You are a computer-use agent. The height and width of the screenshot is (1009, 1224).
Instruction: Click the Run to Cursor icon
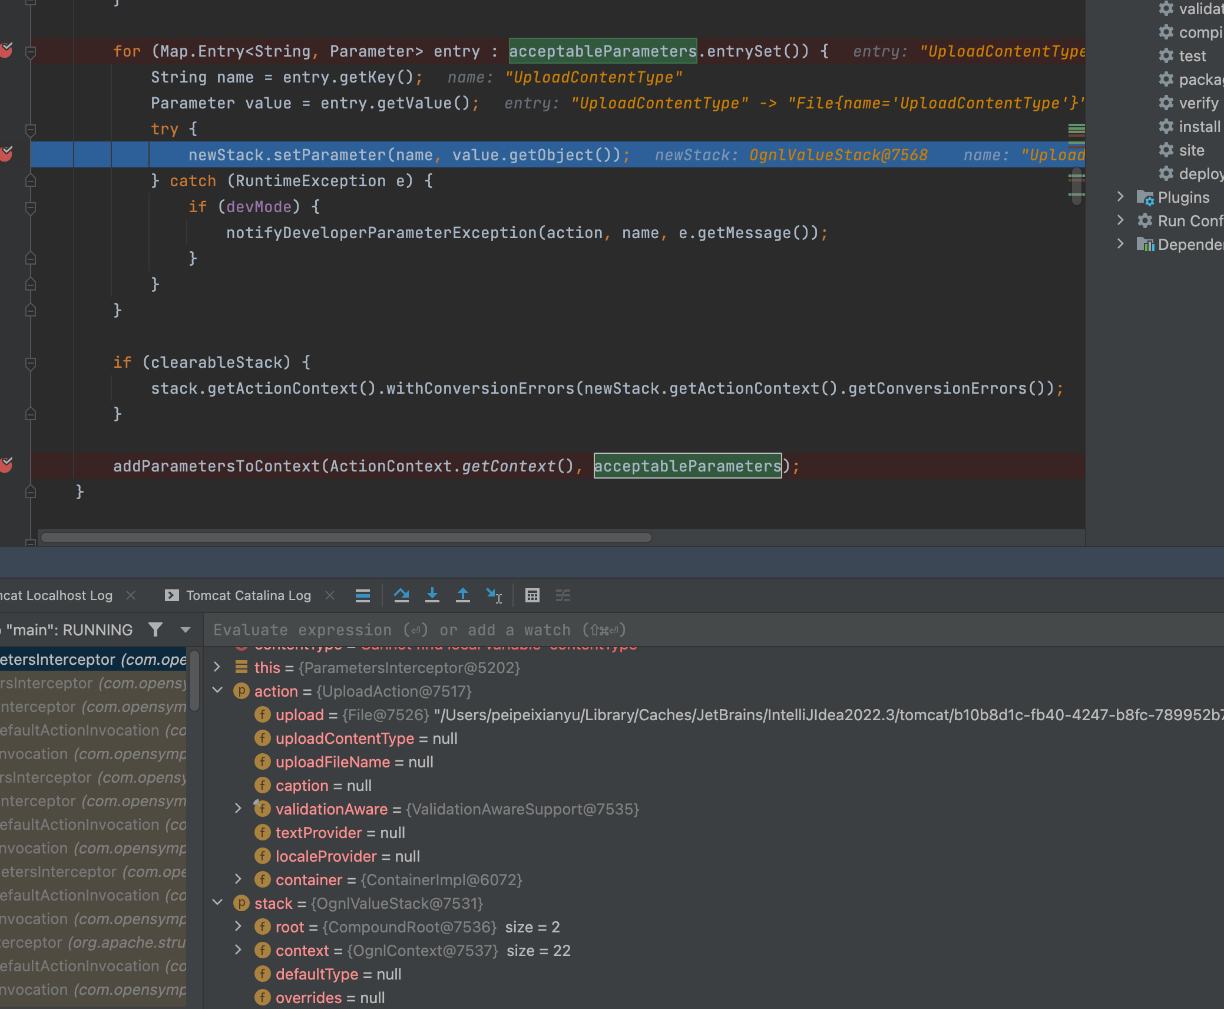494,595
